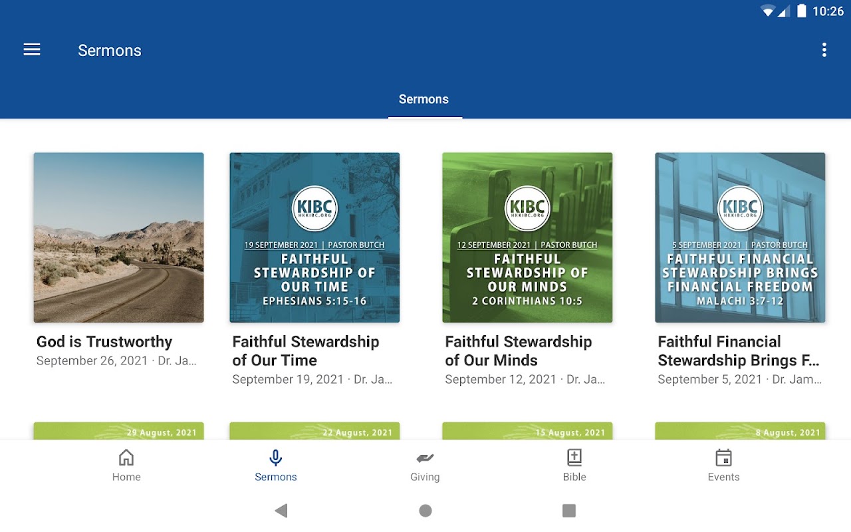Open the hamburger navigation menu
Image resolution: width=851 pixels, height=532 pixels.
(32, 50)
